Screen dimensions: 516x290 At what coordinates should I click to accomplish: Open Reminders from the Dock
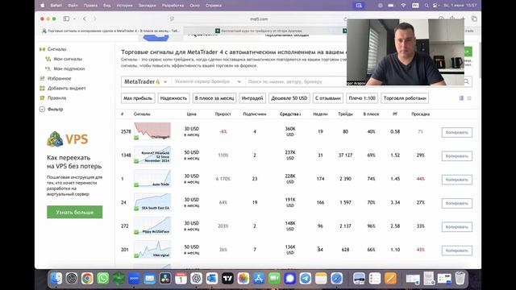(x=374, y=279)
